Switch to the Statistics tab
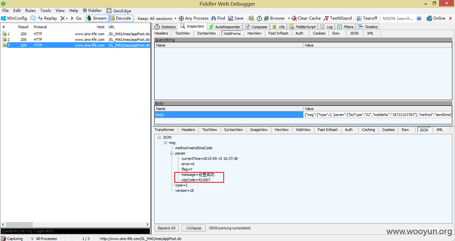455x241 pixels. pyautogui.click(x=165, y=27)
